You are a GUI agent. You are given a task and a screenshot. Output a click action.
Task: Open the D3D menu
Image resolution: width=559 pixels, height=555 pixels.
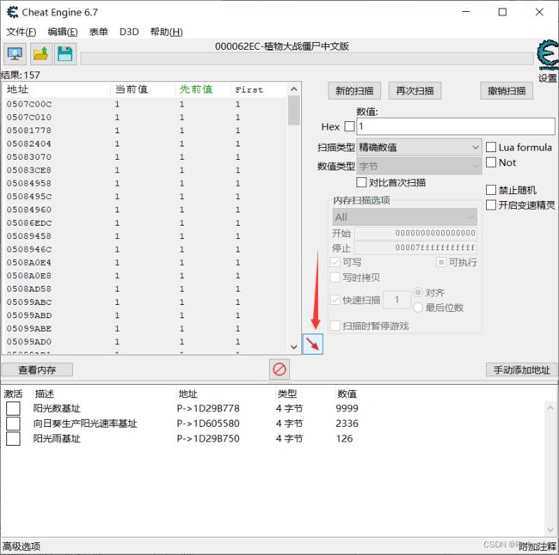tap(129, 32)
